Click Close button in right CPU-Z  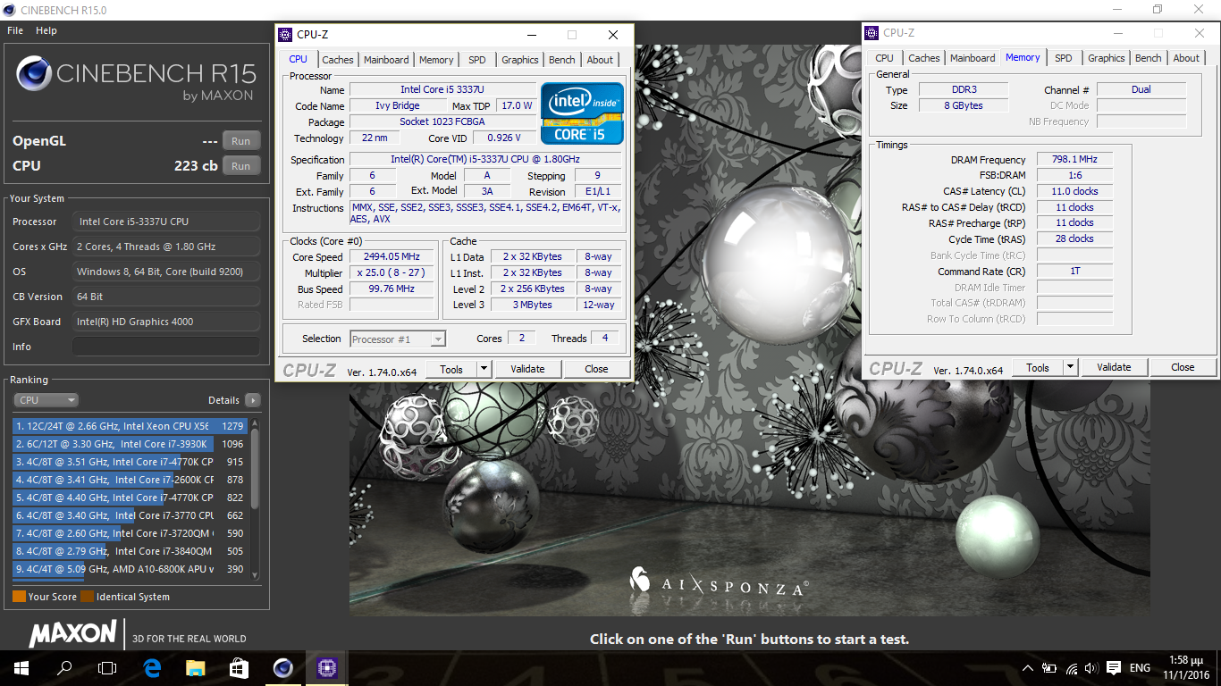click(1183, 367)
